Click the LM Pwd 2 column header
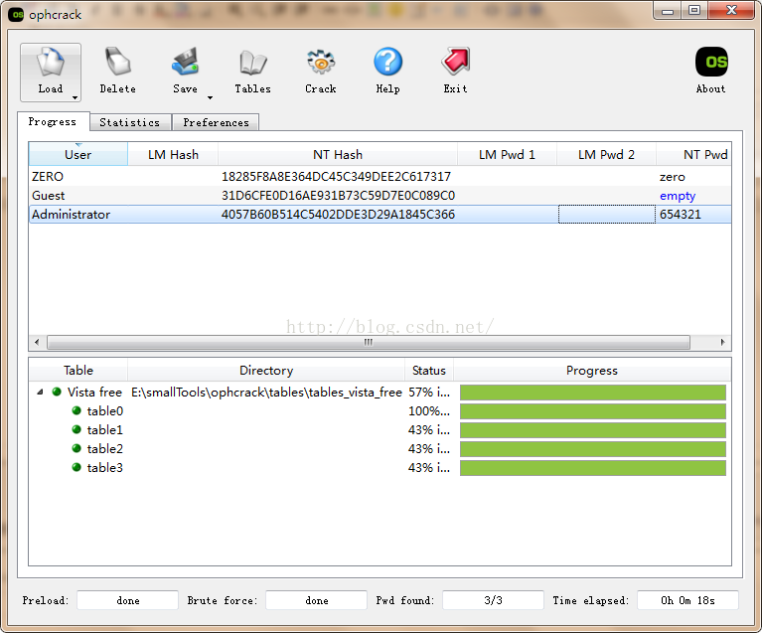 tap(606, 155)
